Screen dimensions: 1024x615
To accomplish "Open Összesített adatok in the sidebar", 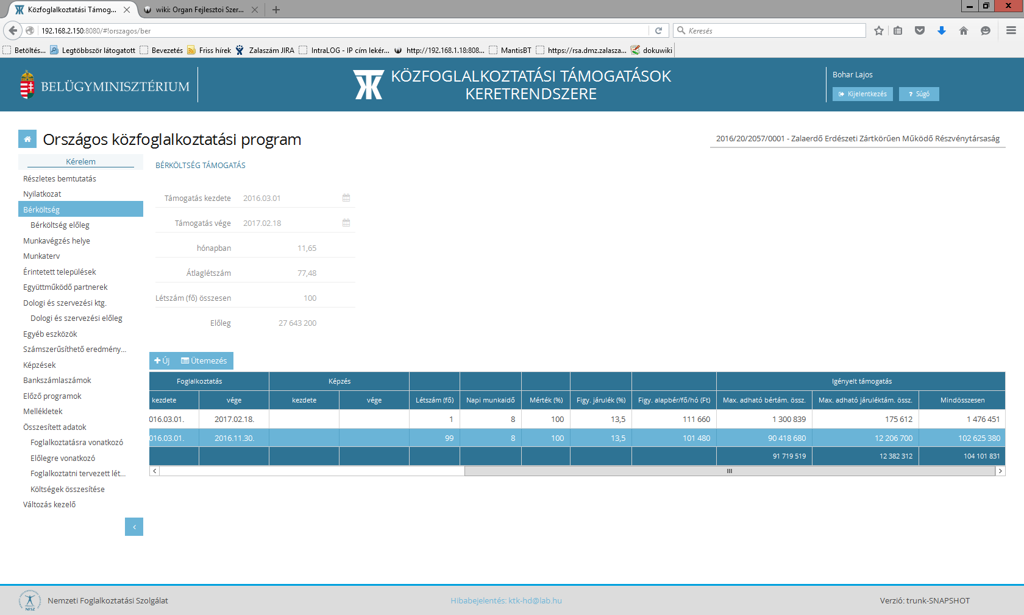I will coord(55,427).
